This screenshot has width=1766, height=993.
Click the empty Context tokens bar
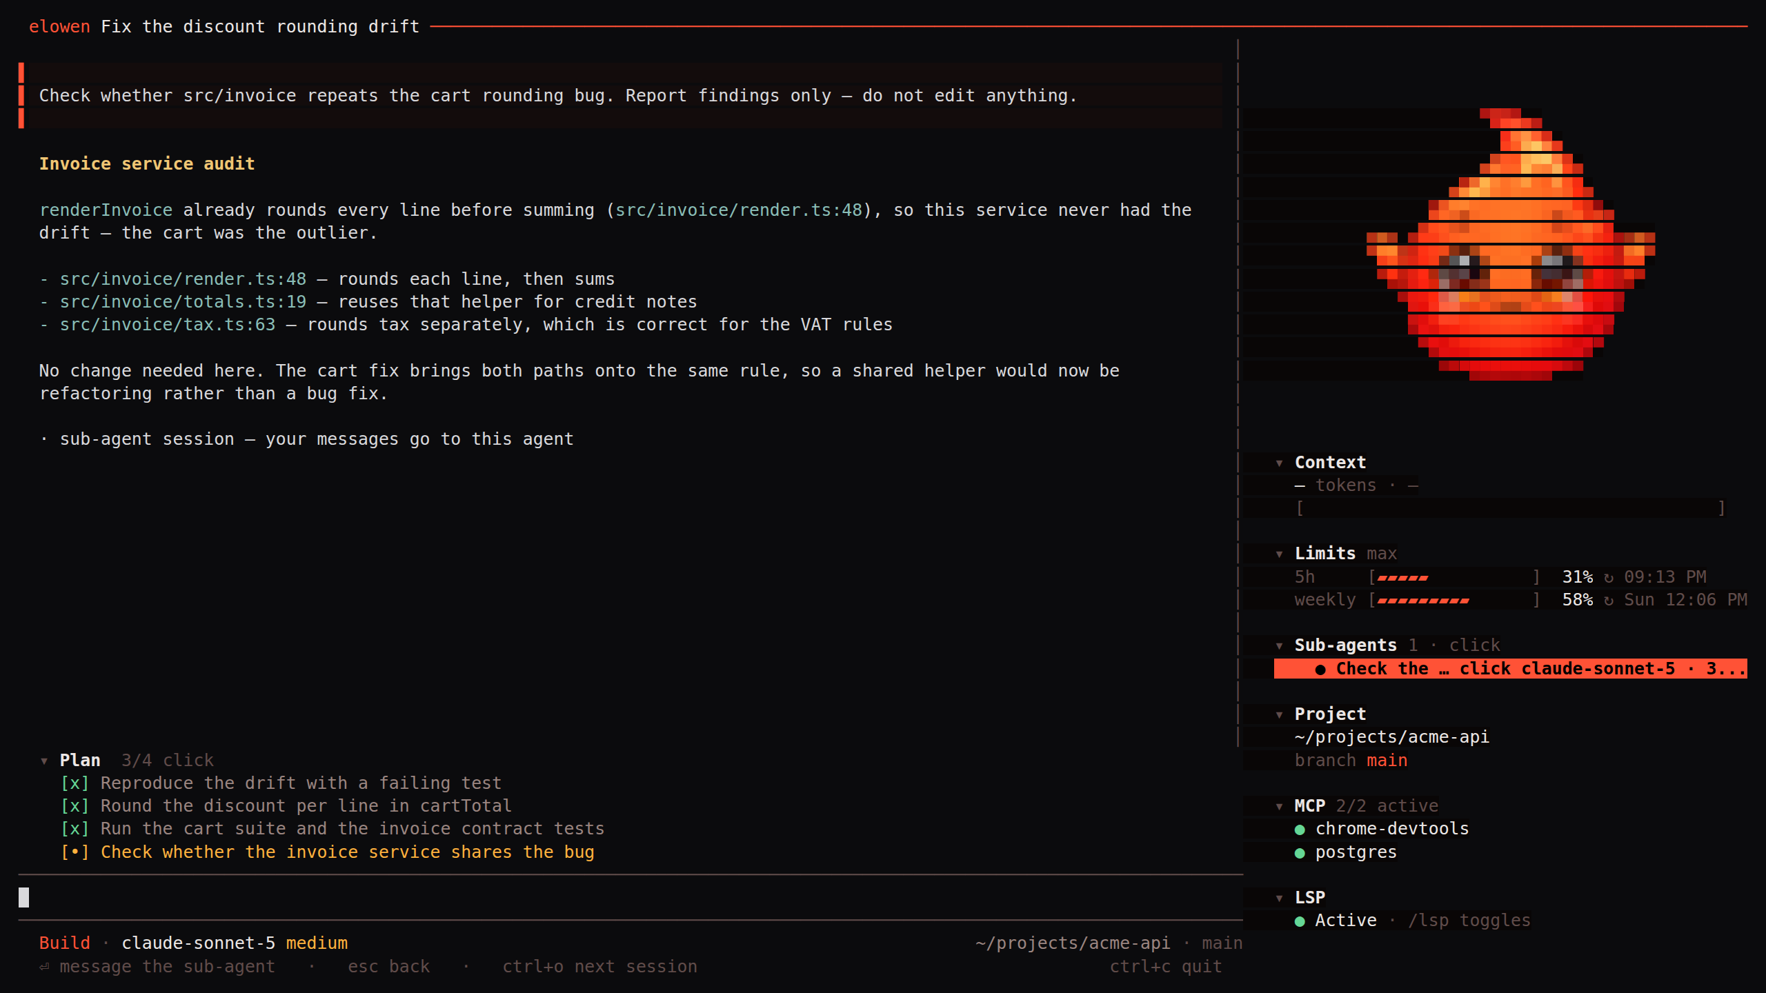click(1511, 508)
